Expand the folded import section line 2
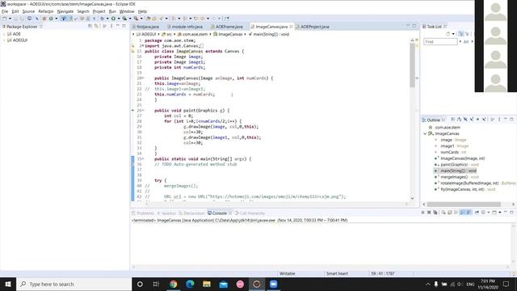Image resolution: width=517 pixels, height=291 pixels. pyautogui.click(x=143, y=46)
